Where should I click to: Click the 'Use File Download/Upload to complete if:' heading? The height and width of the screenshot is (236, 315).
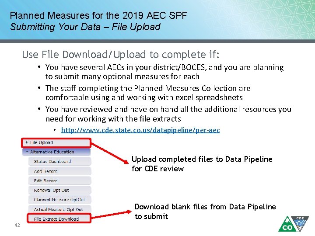click(x=121, y=55)
